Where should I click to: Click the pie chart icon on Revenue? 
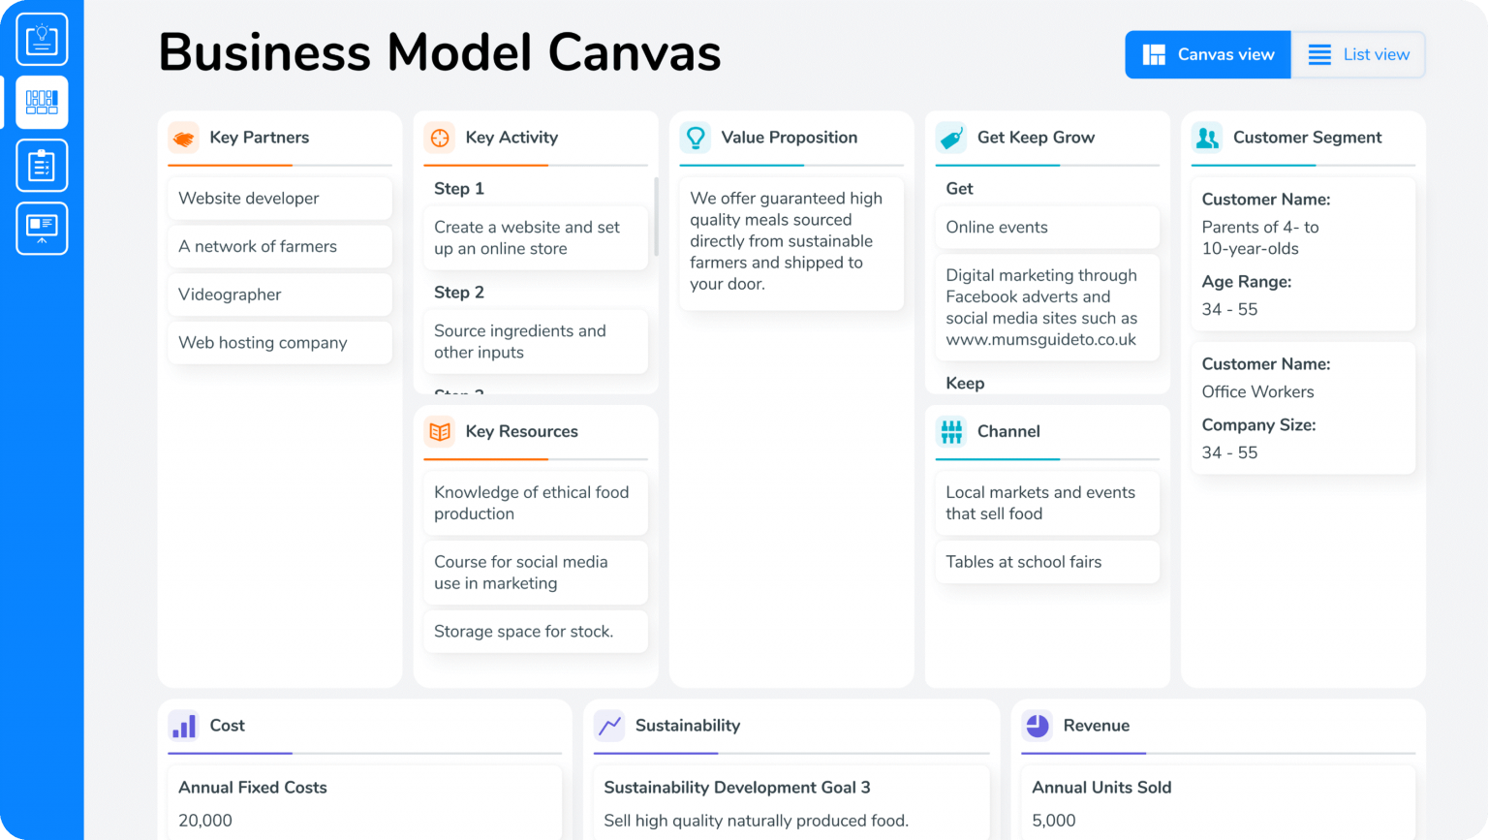[x=1037, y=726]
